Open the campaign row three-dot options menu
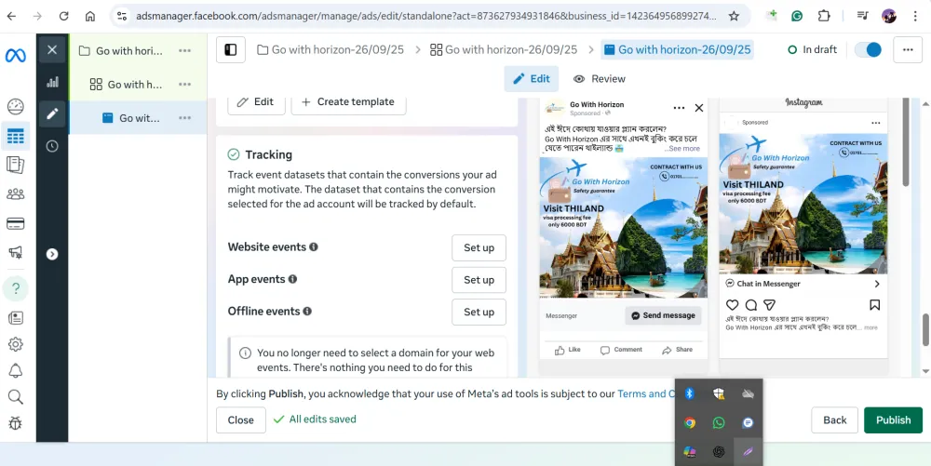 tap(185, 51)
